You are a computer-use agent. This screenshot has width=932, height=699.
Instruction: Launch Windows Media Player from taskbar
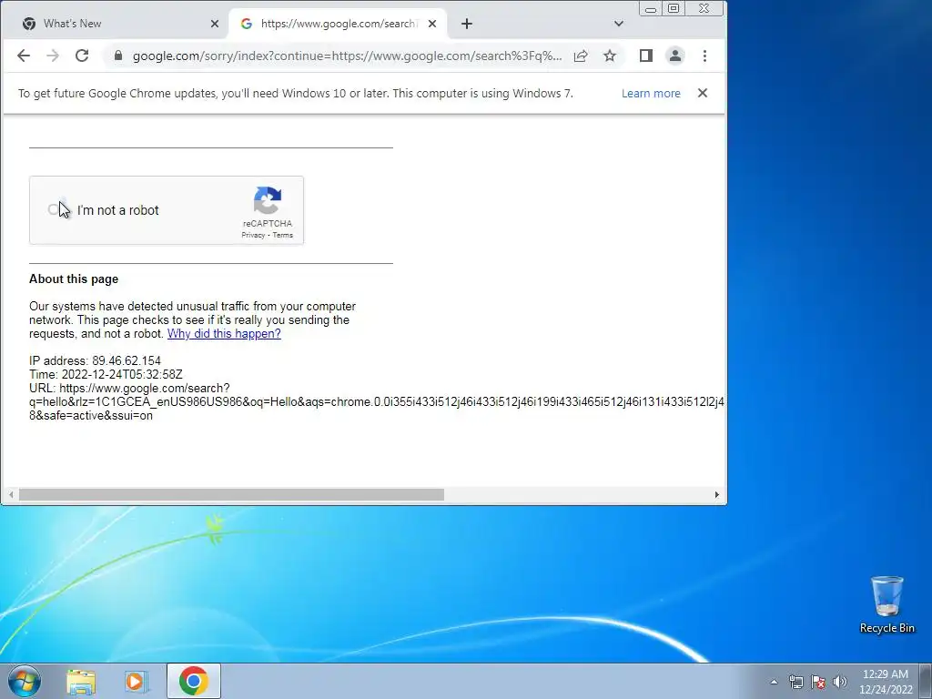pos(137,681)
